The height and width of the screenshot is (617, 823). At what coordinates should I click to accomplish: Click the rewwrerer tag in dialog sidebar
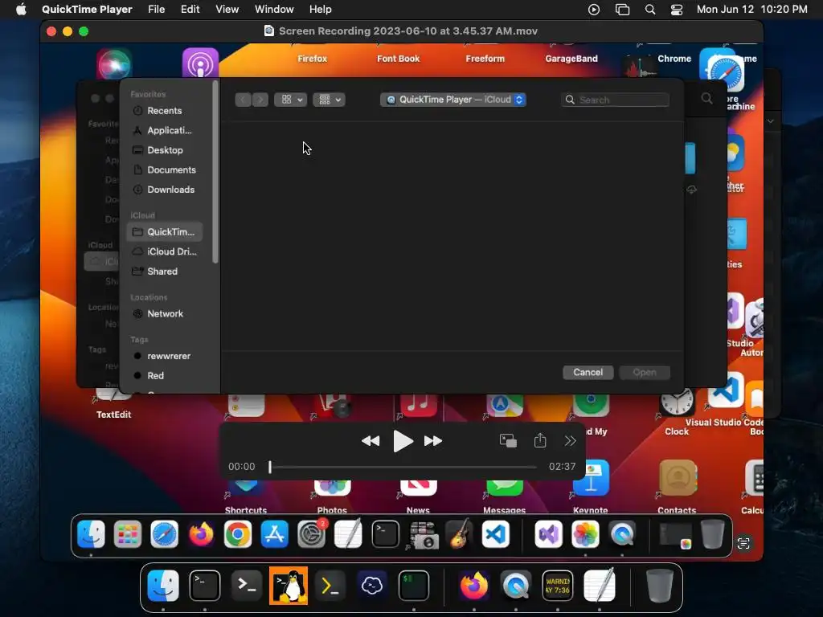tap(164, 356)
